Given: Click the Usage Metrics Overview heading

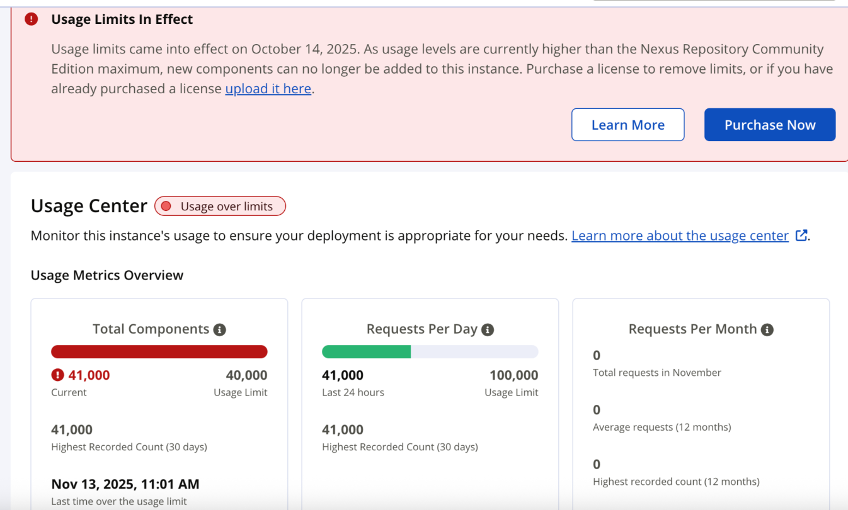Looking at the screenshot, I should [107, 275].
